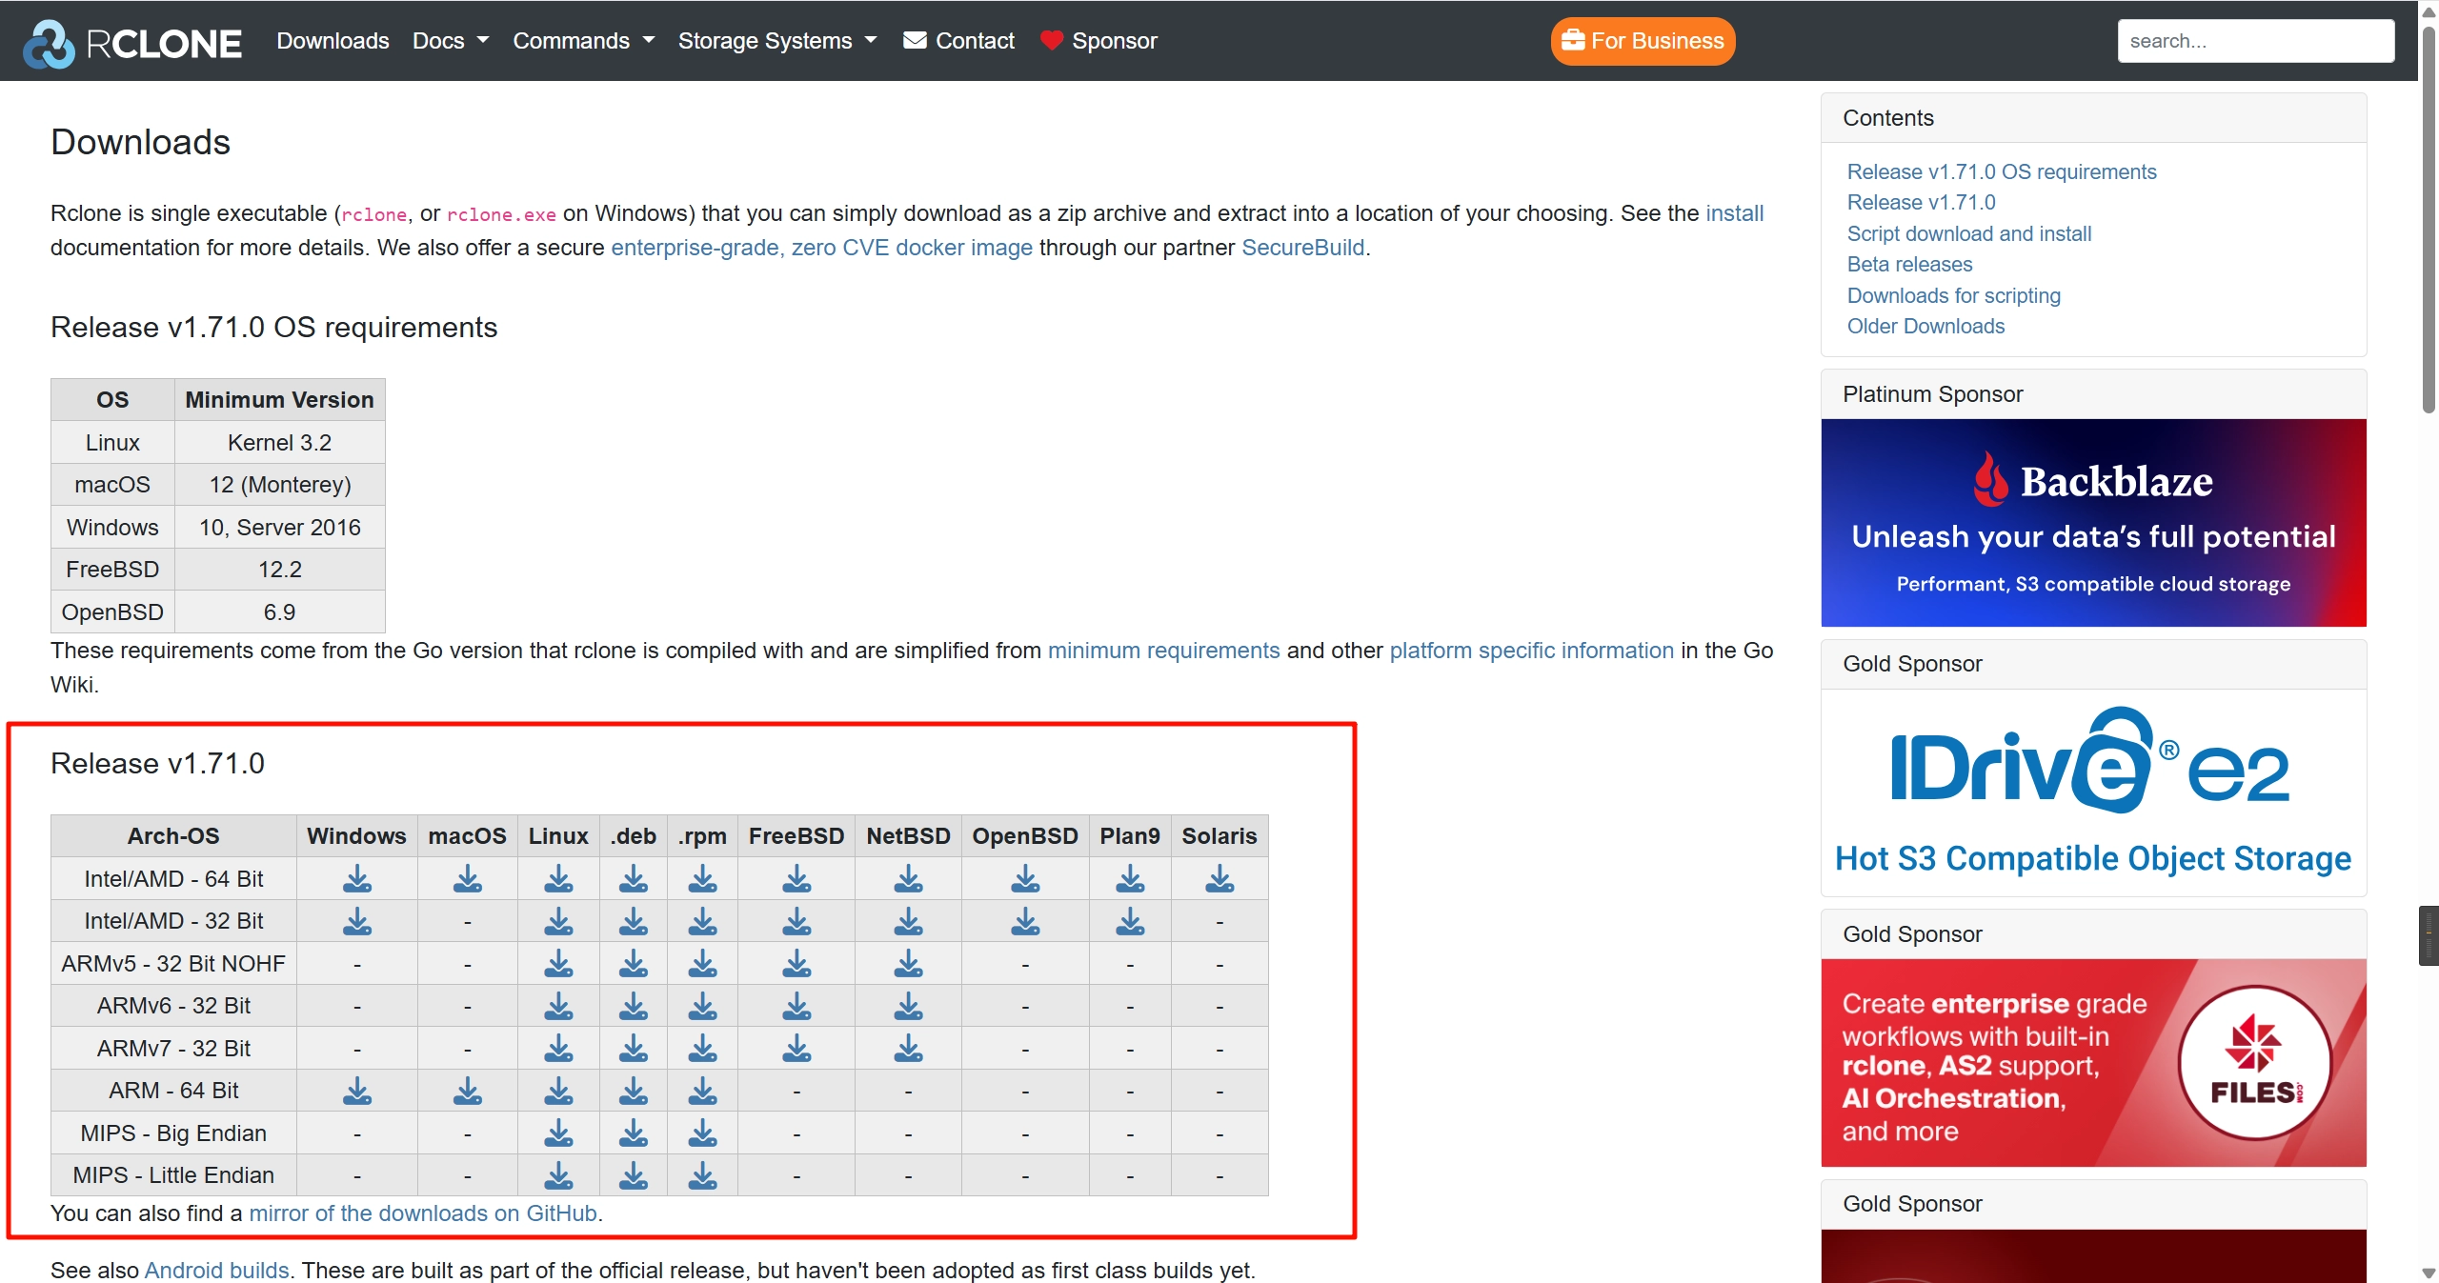The image size is (2439, 1283).
Task: Download Intel/AMD 64 Bit .deb package
Action: pos(634,878)
